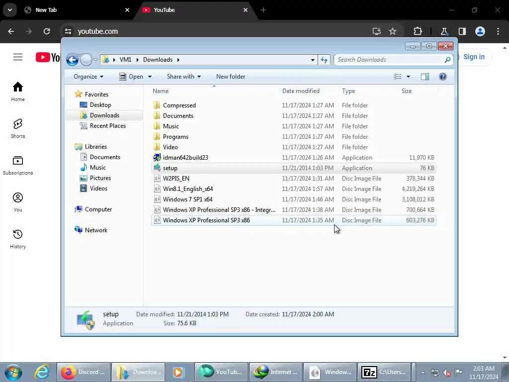Click the Search Downloads field
The width and height of the screenshot is (509, 382).
click(x=388, y=60)
